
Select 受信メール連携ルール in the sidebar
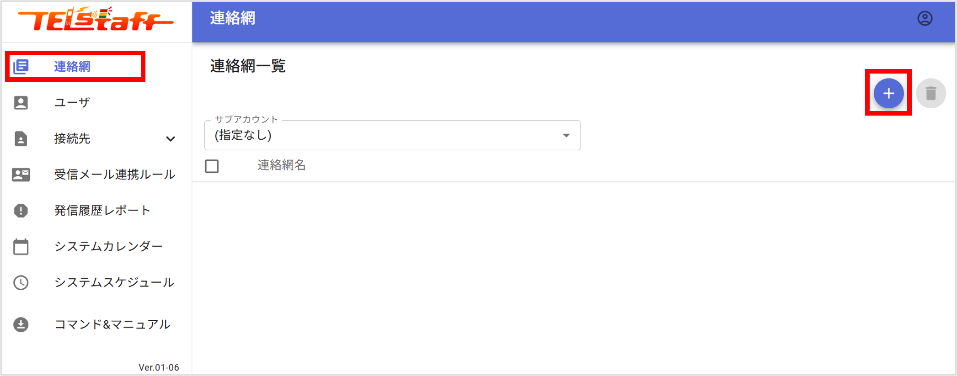coord(114,175)
